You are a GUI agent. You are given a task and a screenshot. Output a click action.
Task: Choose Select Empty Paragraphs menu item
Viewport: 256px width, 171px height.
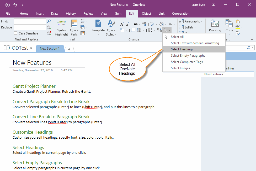click(x=194, y=56)
